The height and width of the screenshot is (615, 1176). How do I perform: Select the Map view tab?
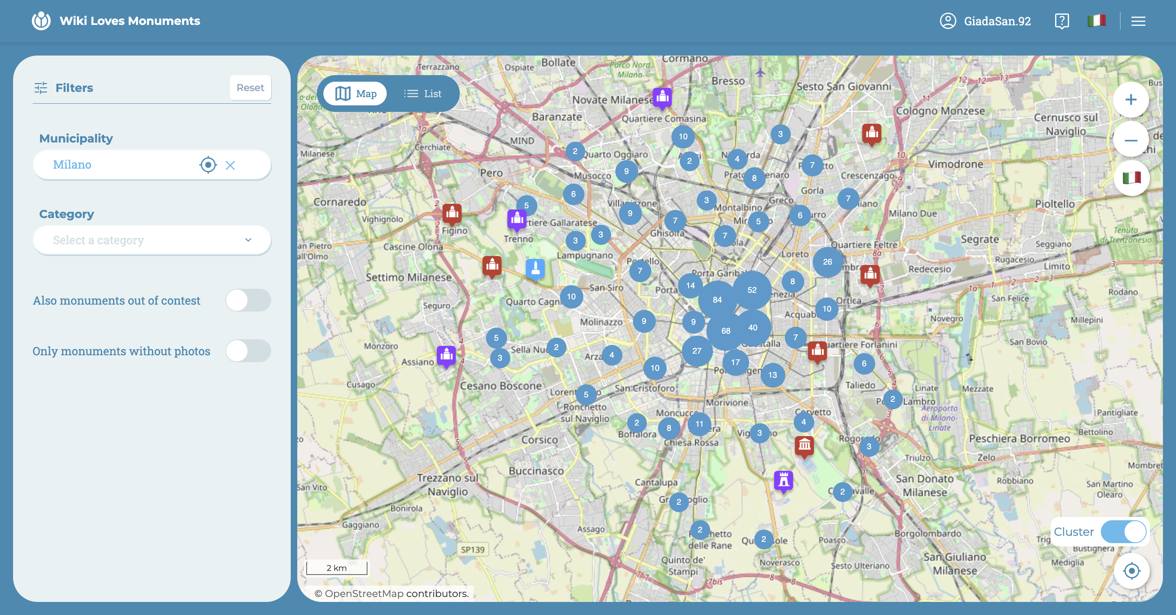pyautogui.click(x=356, y=94)
